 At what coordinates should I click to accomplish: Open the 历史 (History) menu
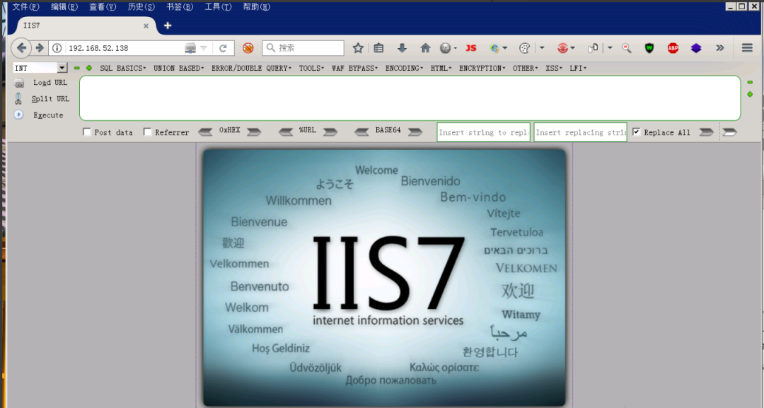(141, 7)
